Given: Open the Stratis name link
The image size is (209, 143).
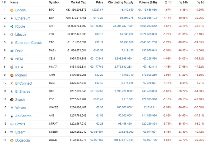Looking at the screenshot, I should [20, 124].
